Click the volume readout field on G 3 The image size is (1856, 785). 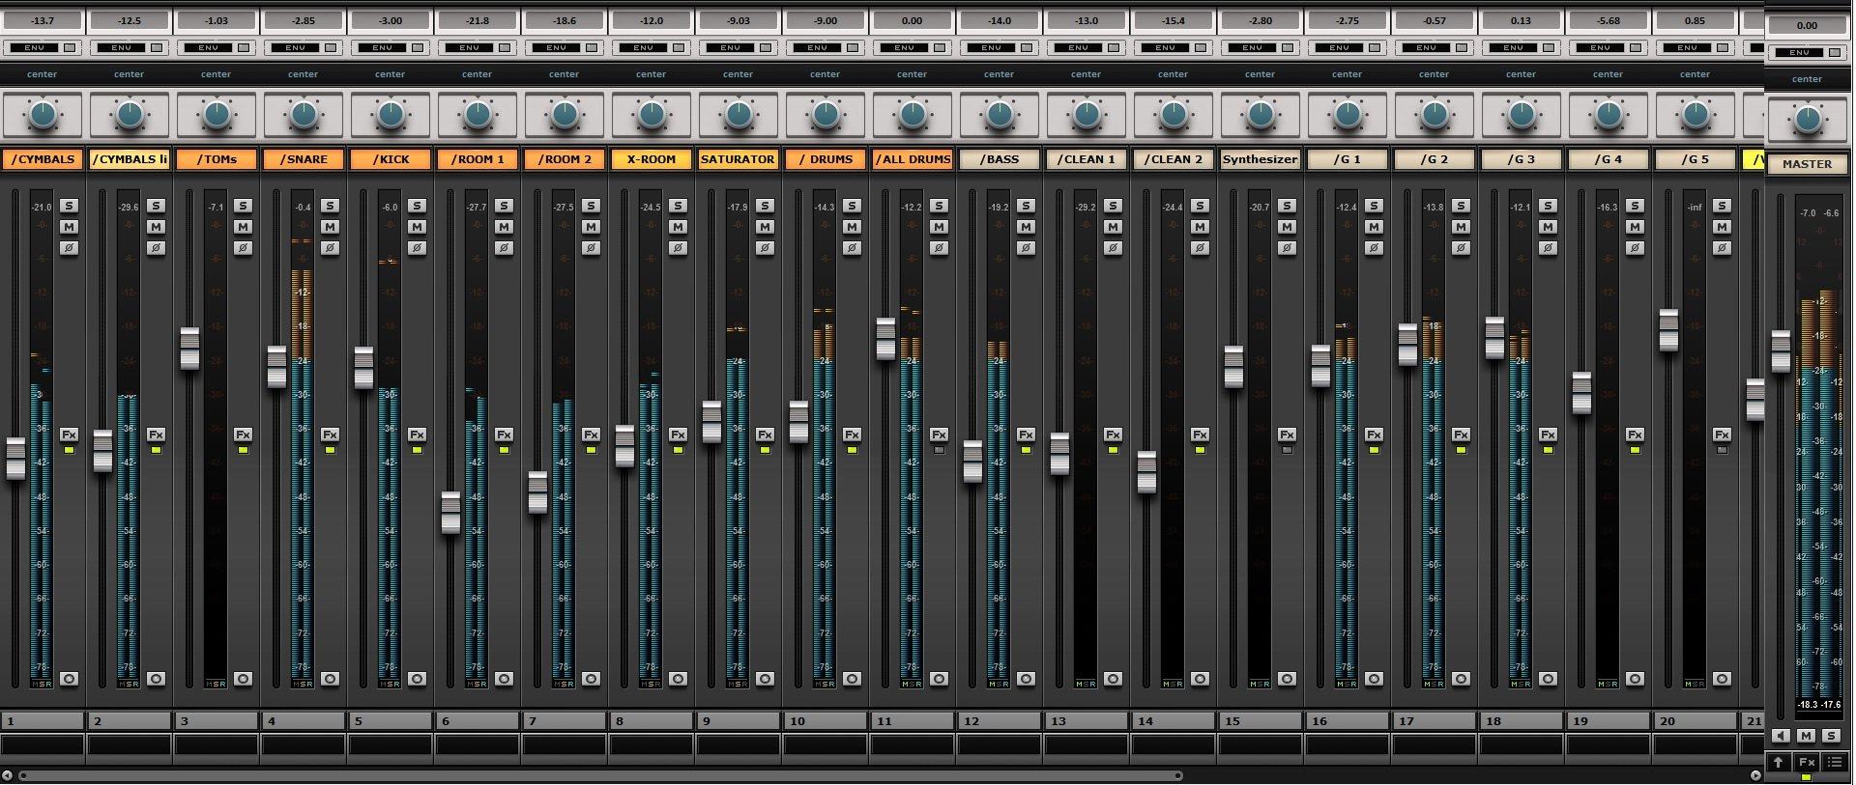tap(1521, 20)
